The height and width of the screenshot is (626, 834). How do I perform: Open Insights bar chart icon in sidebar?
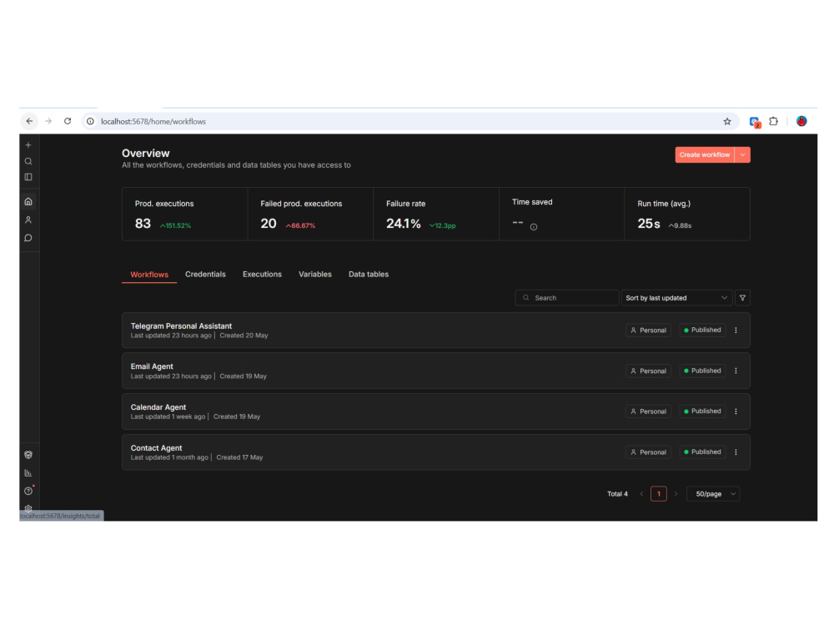(x=28, y=472)
